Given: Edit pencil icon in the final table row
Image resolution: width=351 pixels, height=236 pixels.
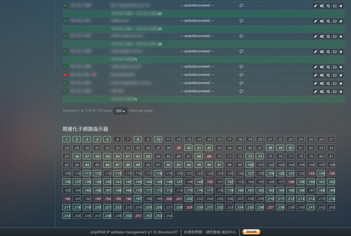Looking at the screenshot, I should pyautogui.click(x=315, y=92).
